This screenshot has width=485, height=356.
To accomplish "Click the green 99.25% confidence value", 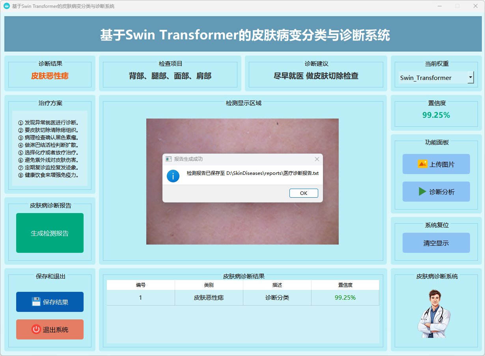I will [436, 115].
